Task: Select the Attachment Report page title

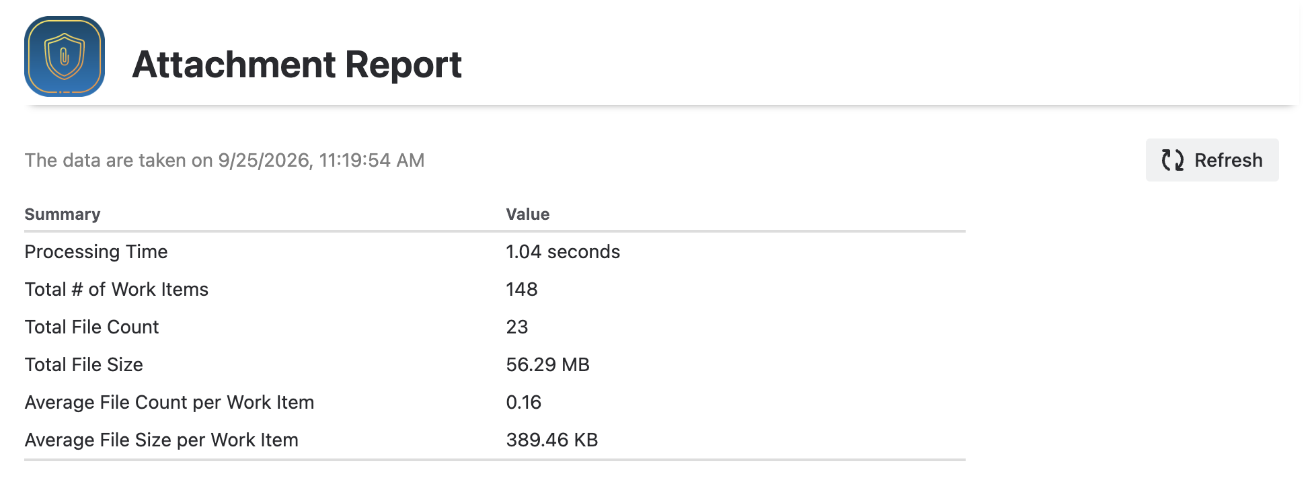Action: 297,65
